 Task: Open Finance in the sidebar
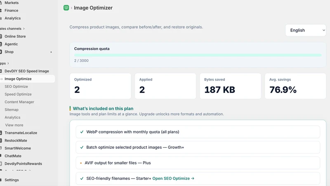coord(12,10)
